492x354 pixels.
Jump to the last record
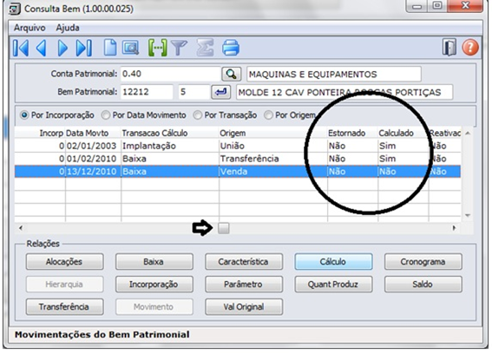84,49
